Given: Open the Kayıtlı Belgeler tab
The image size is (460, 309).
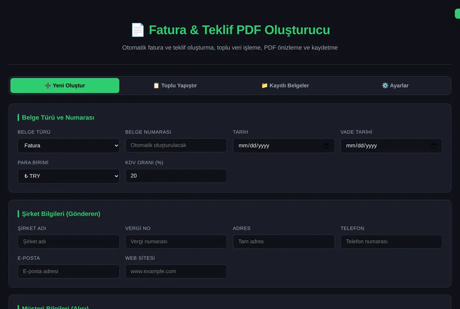Looking at the screenshot, I should coord(285,85).
